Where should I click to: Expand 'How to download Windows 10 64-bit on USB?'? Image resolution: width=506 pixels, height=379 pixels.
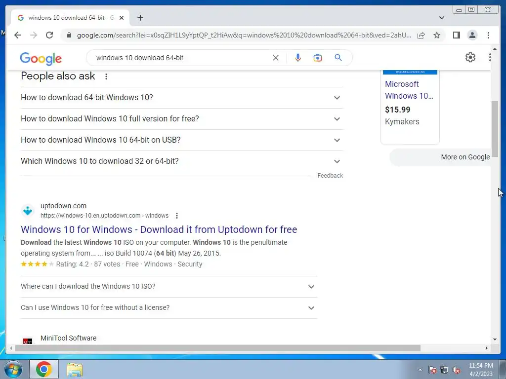tap(181, 140)
